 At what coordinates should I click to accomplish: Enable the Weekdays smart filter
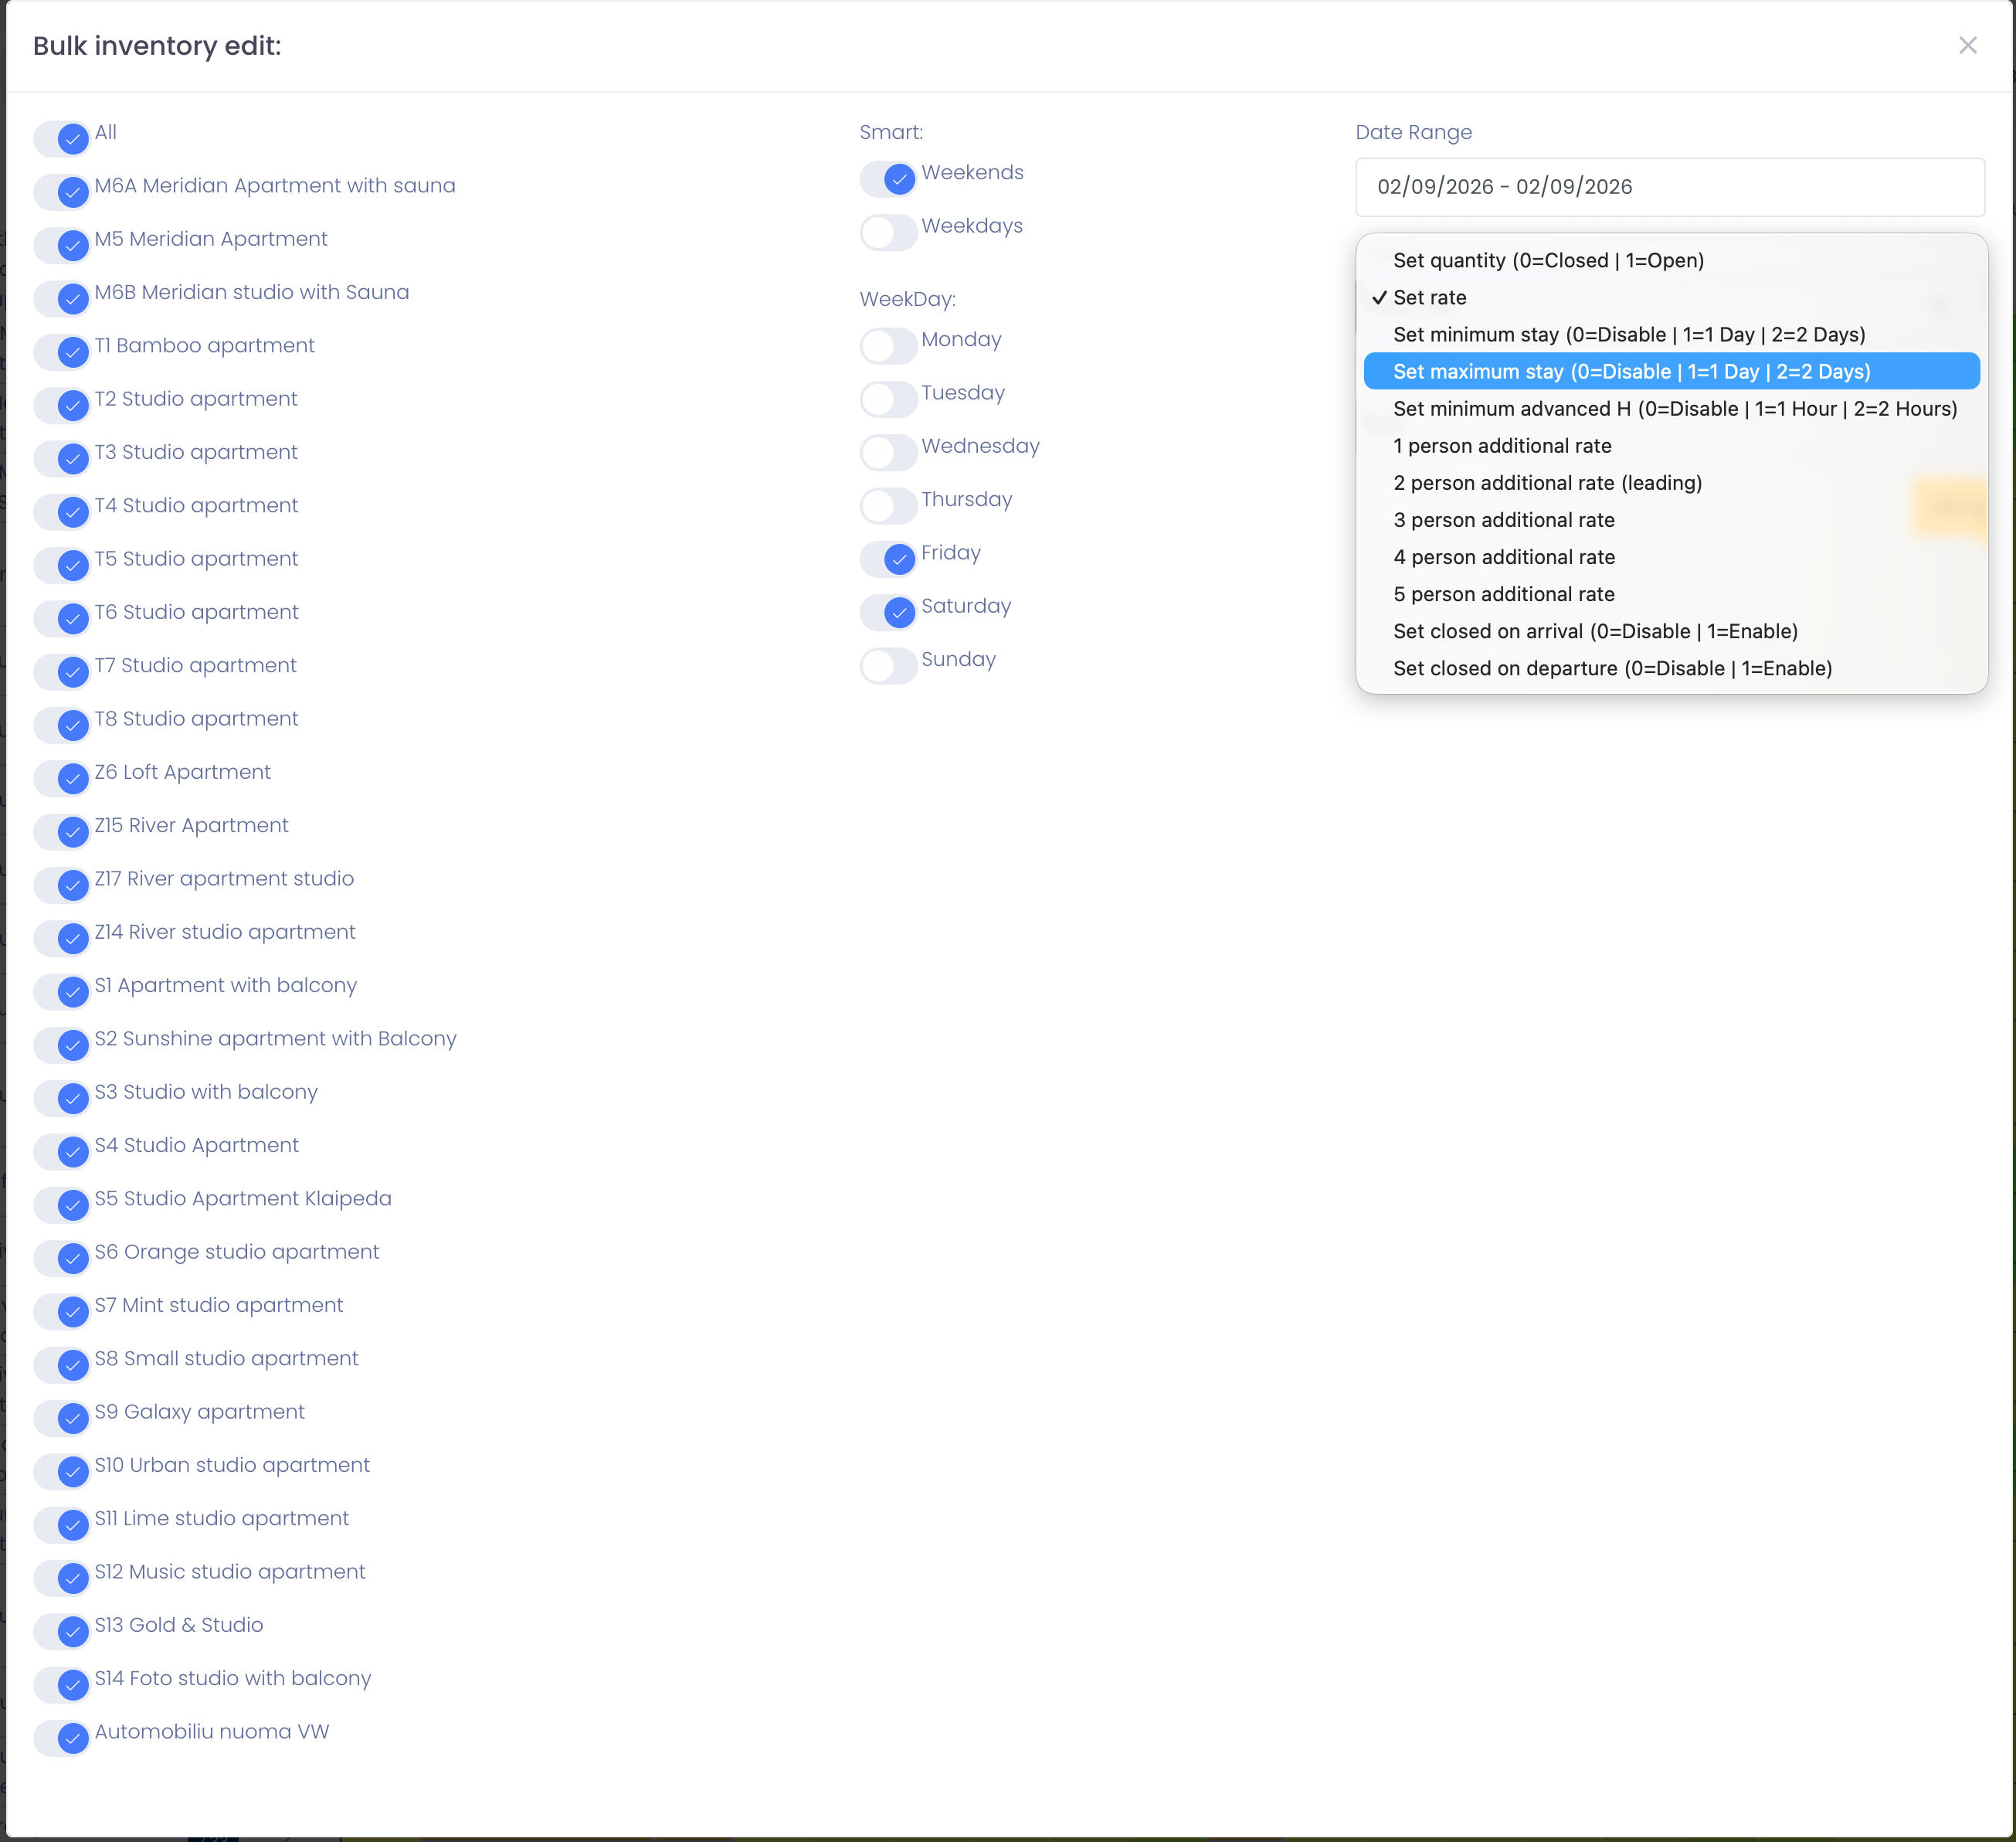click(888, 232)
